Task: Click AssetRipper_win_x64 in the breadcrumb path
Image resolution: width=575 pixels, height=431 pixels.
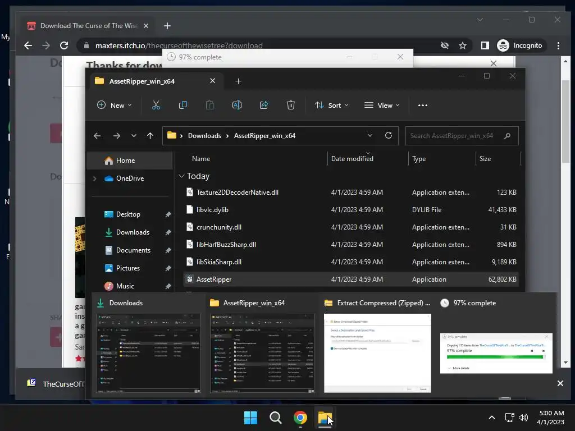Action: [x=264, y=136]
